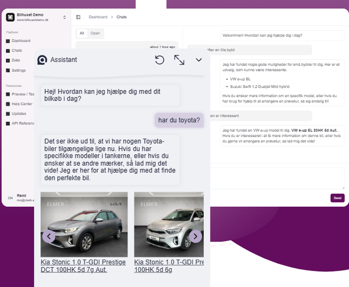The height and width of the screenshot is (287, 349).
Task: Focus the reply message text box
Action: tap(277, 178)
